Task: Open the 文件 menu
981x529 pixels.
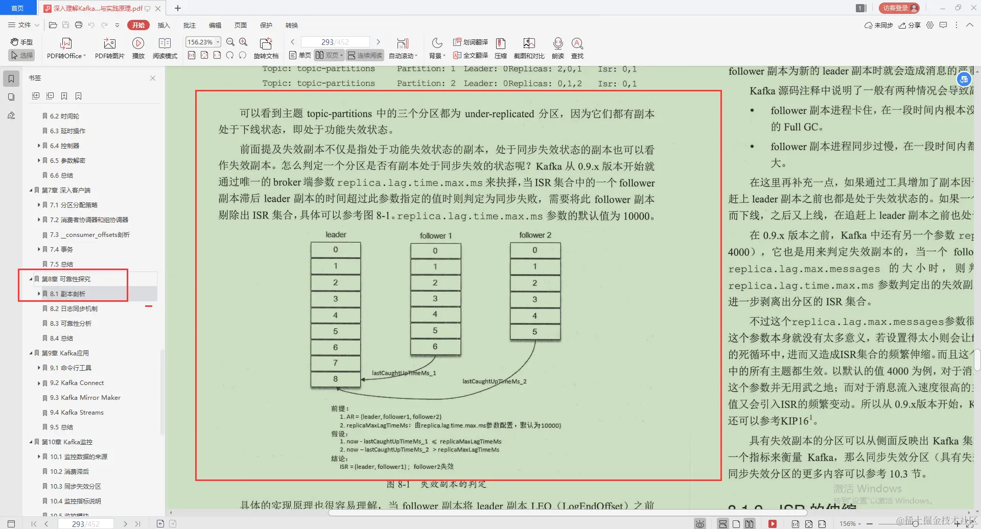Action: (x=22, y=25)
